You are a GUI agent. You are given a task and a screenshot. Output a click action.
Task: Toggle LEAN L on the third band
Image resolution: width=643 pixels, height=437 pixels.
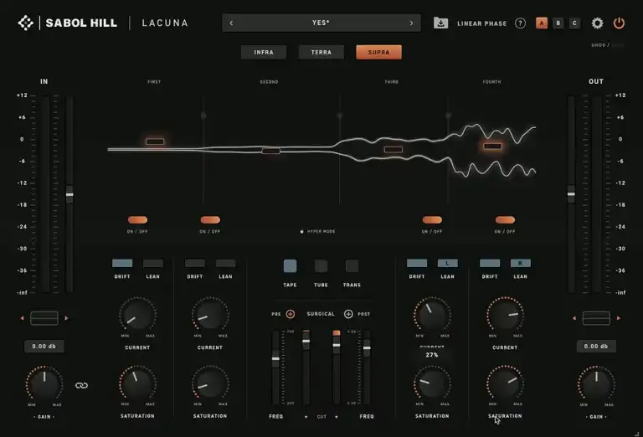(447, 263)
